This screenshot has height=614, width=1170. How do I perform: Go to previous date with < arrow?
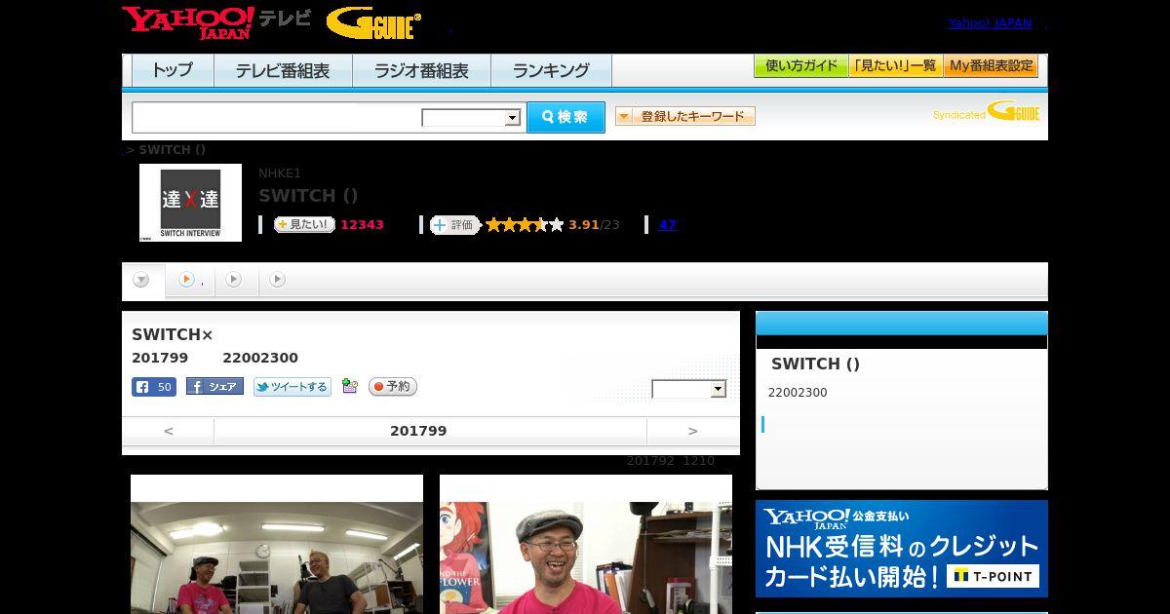pyautogui.click(x=169, y=431)
